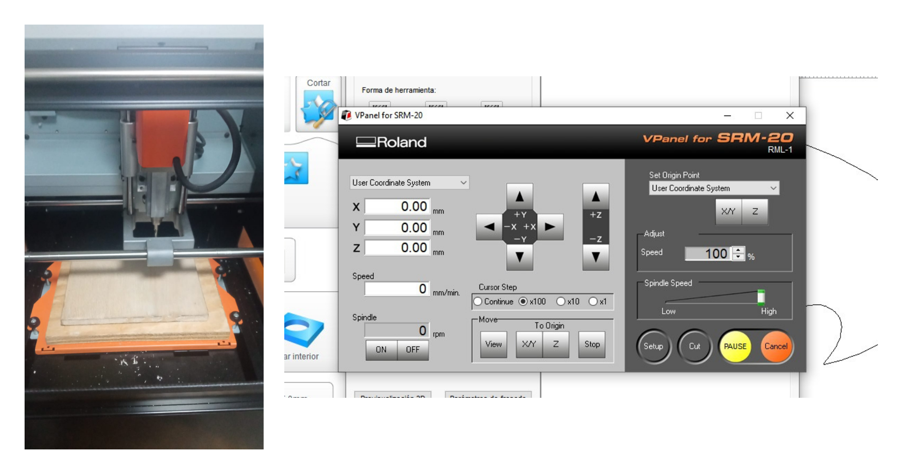903x474 pixels.
Task: Select the x1 cursor step option
Action: pyautogui.click(x=593, y=301)
